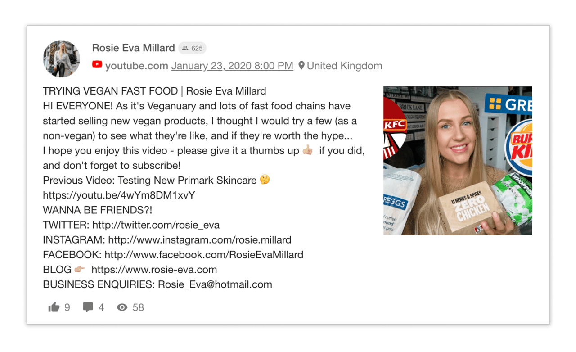Image resolution: width=576 pixels, height=352 pixels.
Task: Open the rosie-eva.com blog link
Action: coord(154,270)
